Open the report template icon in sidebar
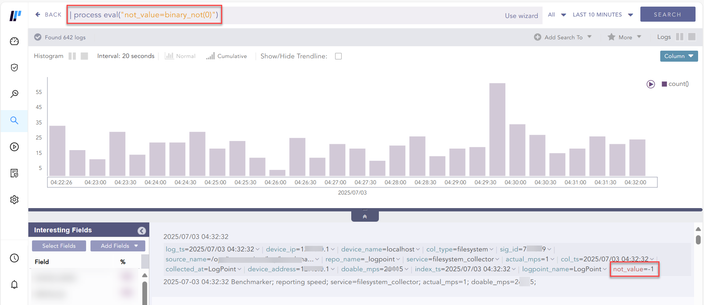704x305 pixels. 14,173
